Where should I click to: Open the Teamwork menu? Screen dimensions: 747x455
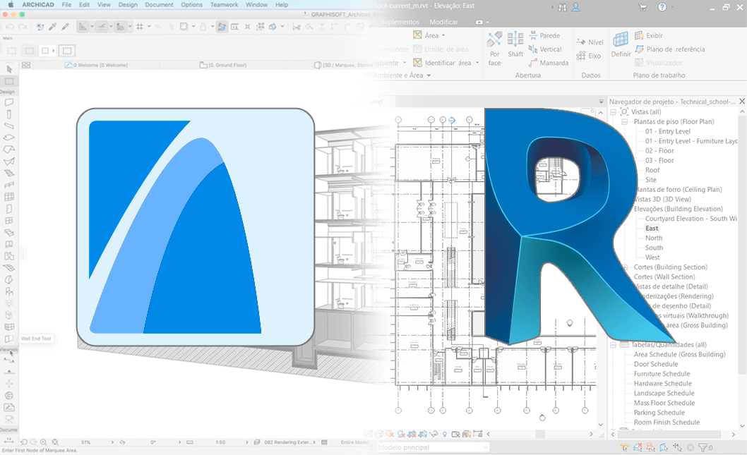point(224,5)
